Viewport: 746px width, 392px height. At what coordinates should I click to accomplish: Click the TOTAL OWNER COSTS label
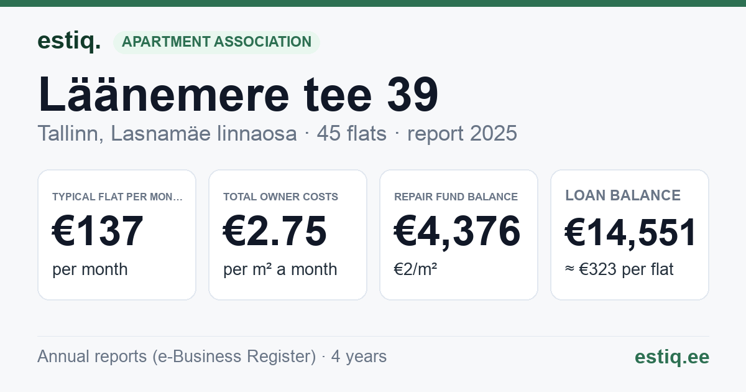[281, 197]
